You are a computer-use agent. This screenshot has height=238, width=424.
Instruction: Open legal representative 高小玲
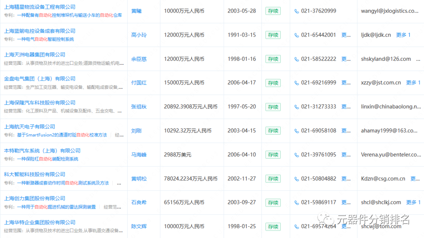click(x=139, y=35)
